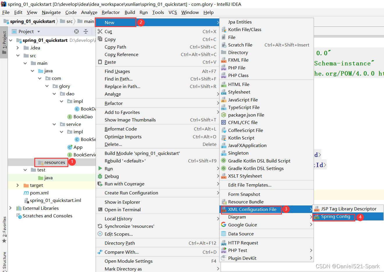Choose Edit File Templates option
This screenshot has height=272, width=384.
point(267,185)
